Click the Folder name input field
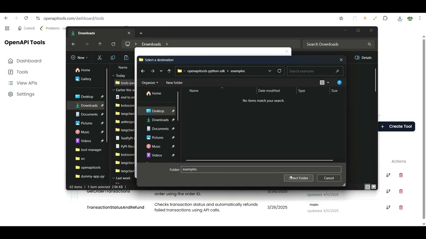This screenshot has height=239, width=426. [261, 169]
